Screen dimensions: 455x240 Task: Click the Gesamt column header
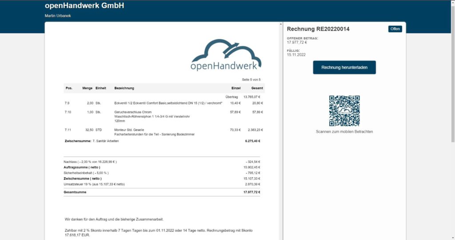click(257, 88)
